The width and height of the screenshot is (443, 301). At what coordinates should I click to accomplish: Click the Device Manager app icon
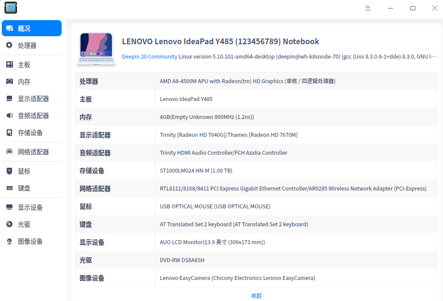click(x=11, y=8)
